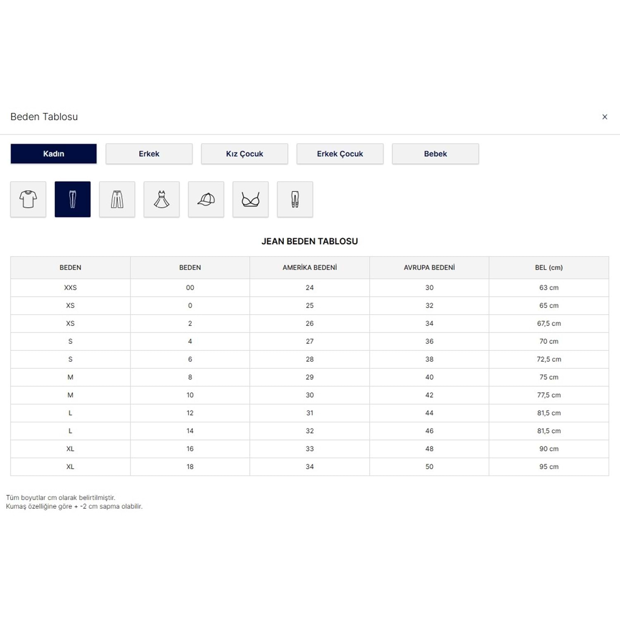
Task: Click the baseball cap icon
Action: click(x=206, y=199)
